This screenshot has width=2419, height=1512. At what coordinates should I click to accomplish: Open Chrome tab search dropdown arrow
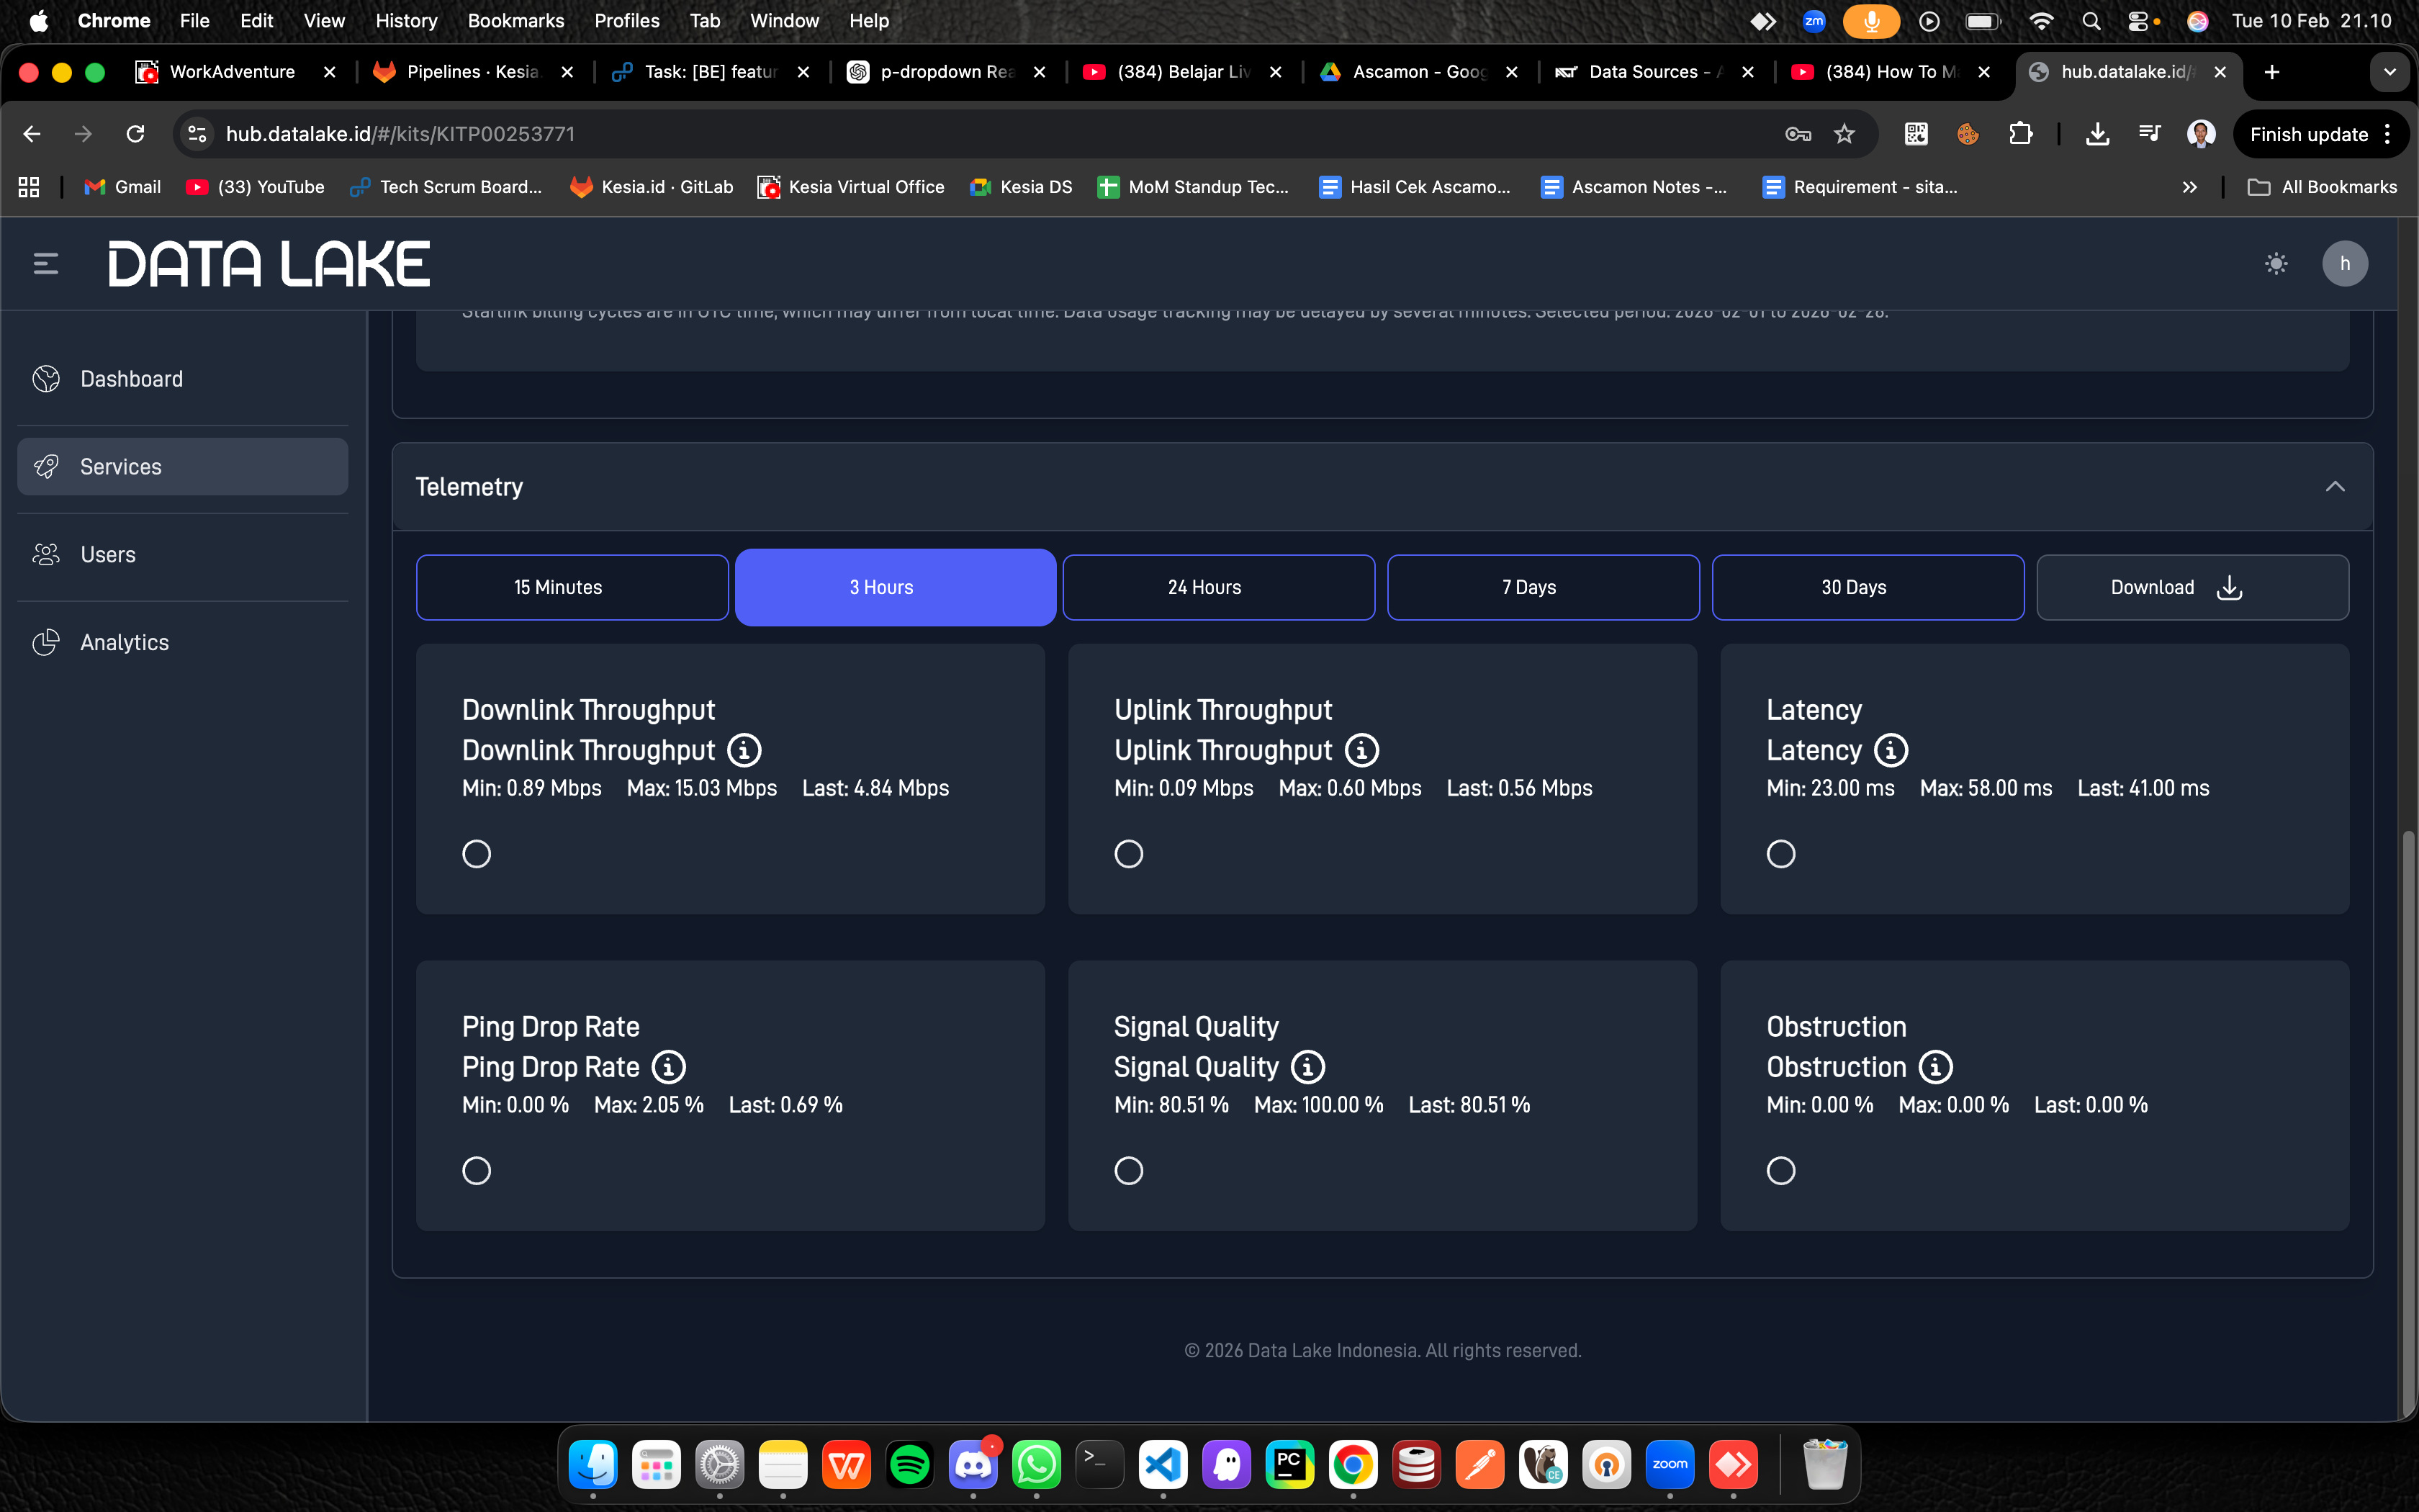(2390, 72)
